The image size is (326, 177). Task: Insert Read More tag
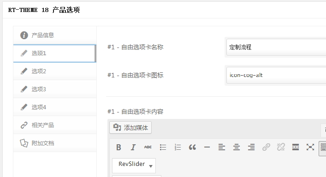click(x=296, y=147)
